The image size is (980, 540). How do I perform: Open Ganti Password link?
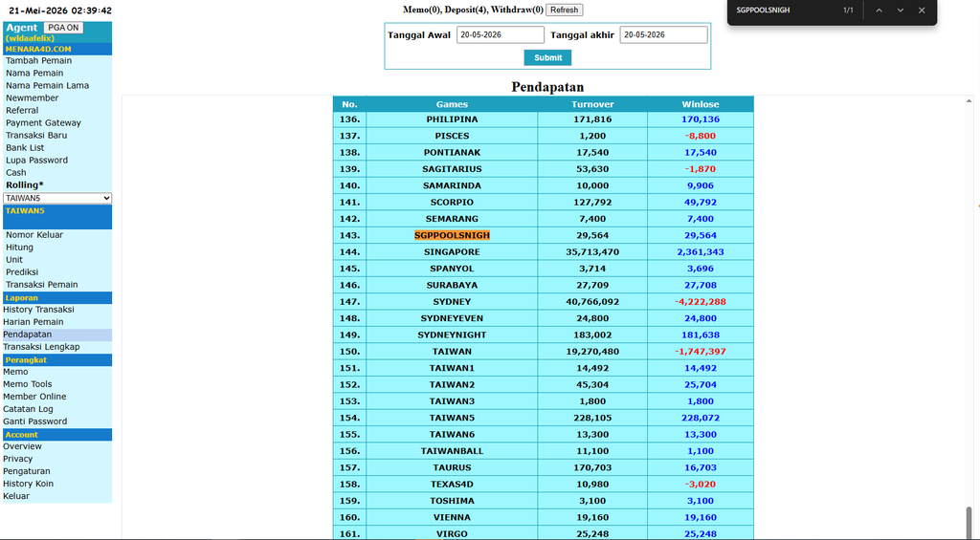(x=35, y=421)
